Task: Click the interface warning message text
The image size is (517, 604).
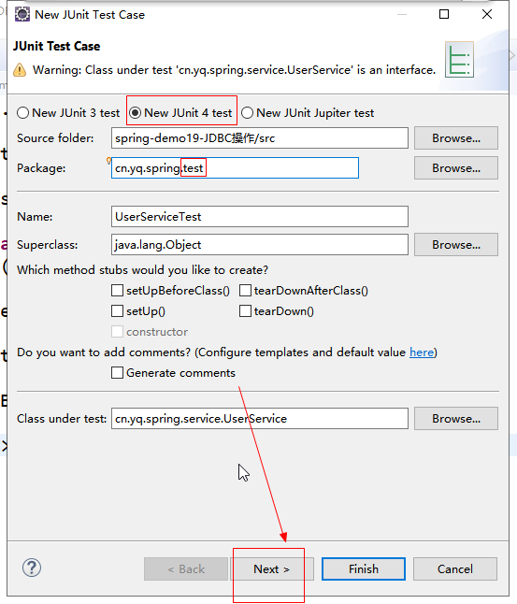Action: [235, 70]
